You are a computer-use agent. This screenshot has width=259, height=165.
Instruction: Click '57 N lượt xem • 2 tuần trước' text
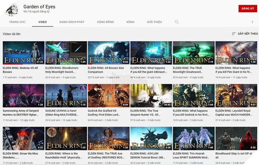click(146, 120)
